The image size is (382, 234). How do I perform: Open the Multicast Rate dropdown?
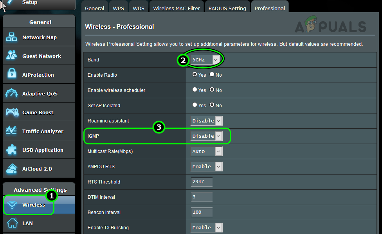coord(206,151)
